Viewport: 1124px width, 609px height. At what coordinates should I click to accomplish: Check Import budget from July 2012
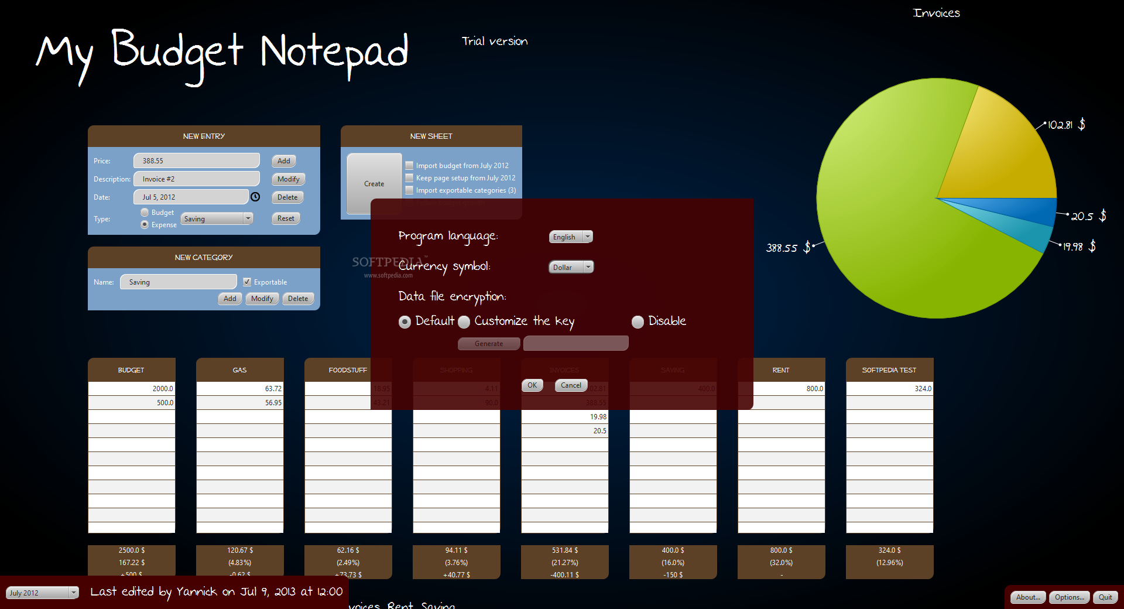(410, 165)
